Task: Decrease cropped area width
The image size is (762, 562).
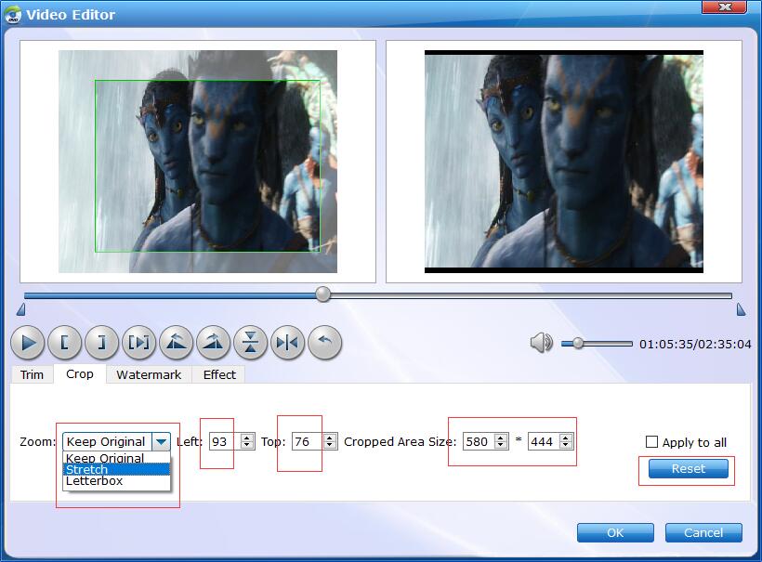Action: click(x=501, y=446)
